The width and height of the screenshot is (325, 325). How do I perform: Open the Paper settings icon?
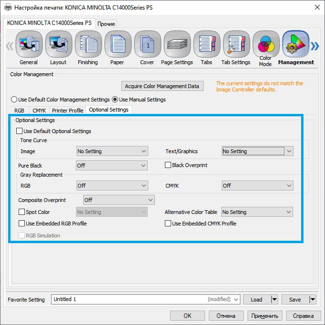click(118, 44)
